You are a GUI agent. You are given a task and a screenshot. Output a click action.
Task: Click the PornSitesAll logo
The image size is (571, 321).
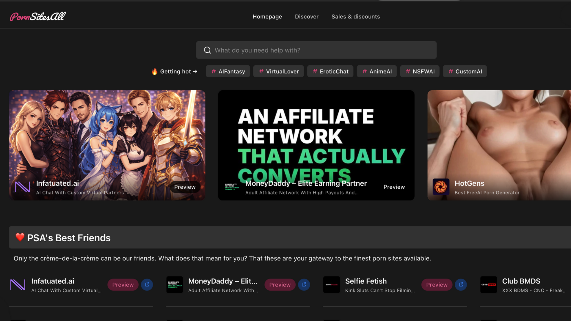pos(38,16)
